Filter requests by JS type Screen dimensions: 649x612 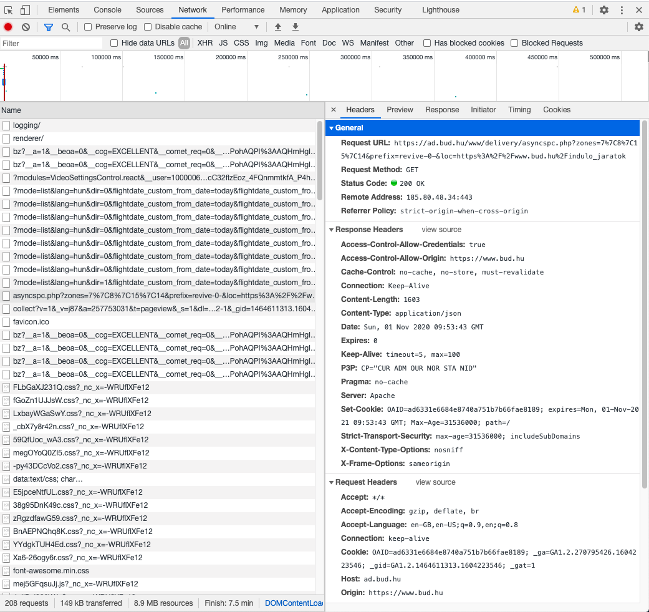[x=223, y=43]
